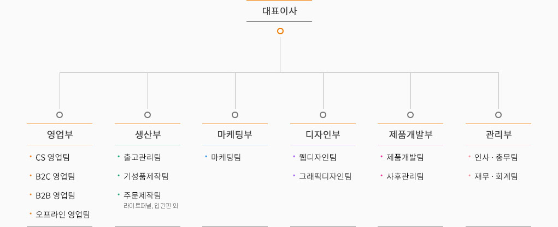Select the 대표이사 box at top
Screen dimensions: 558x227
tap(279, 11)
